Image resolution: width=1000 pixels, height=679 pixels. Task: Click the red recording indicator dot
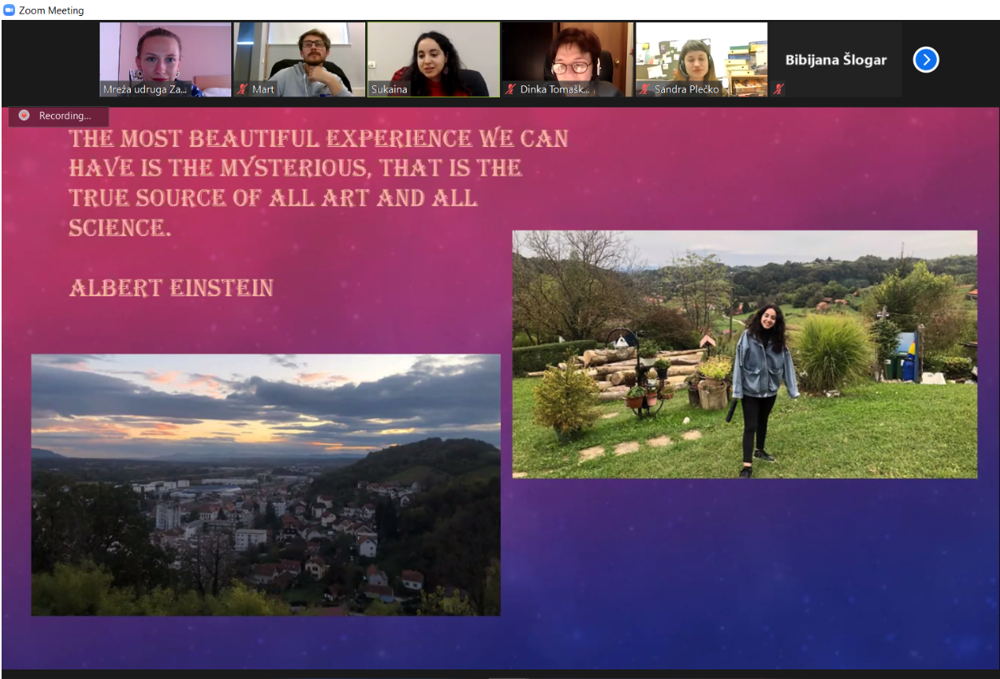(x=24, y=116)
